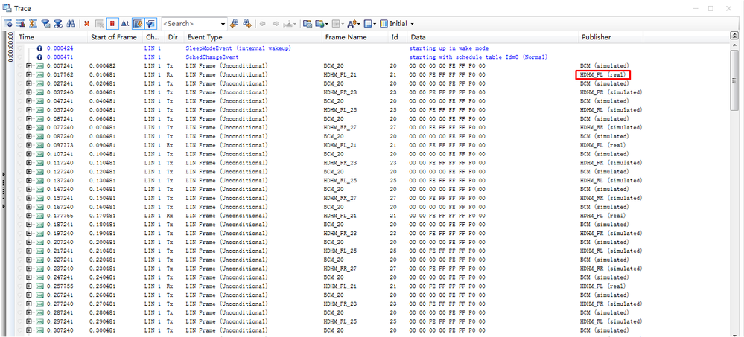
Task: Click the Event Type column header
Action: 253,37
